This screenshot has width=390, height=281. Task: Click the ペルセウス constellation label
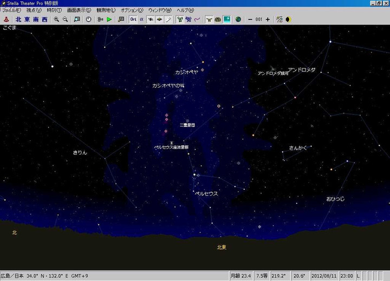206,194
